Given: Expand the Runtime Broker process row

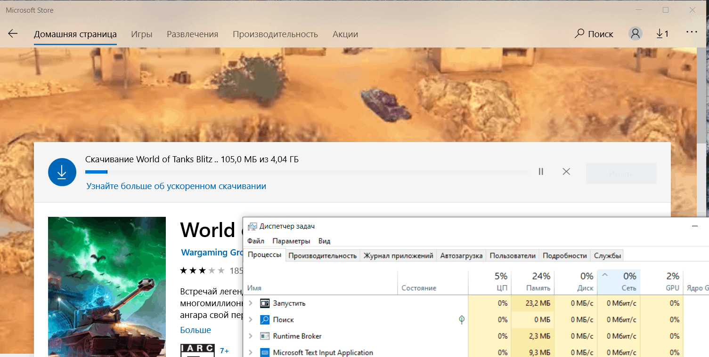Looking at the screenshot, I should [x=251, y=336].
